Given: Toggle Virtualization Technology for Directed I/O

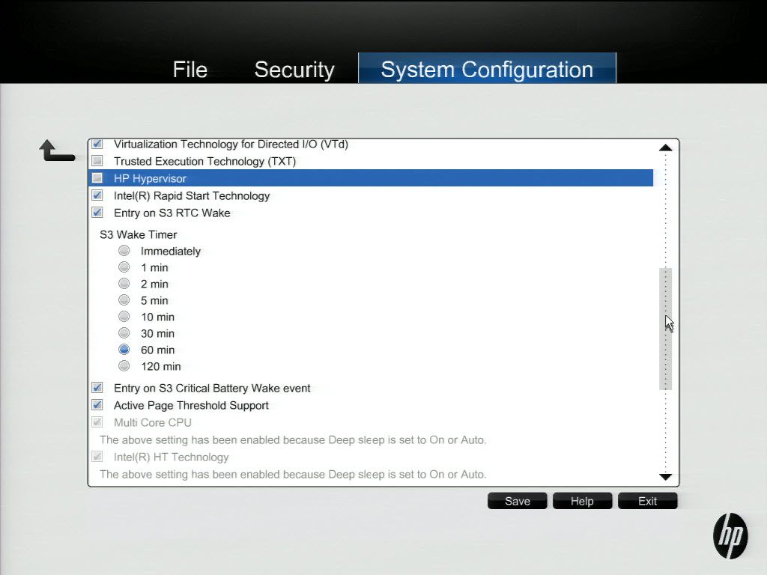Looking at the screenshot, I should click(97, 144).
